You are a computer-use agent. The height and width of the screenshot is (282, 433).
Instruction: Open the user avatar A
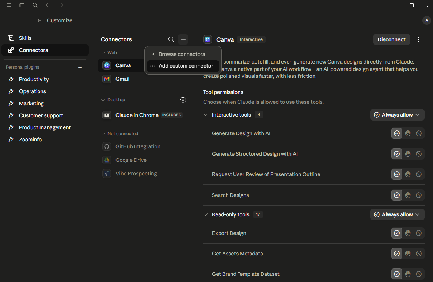[x=427, y=20]
